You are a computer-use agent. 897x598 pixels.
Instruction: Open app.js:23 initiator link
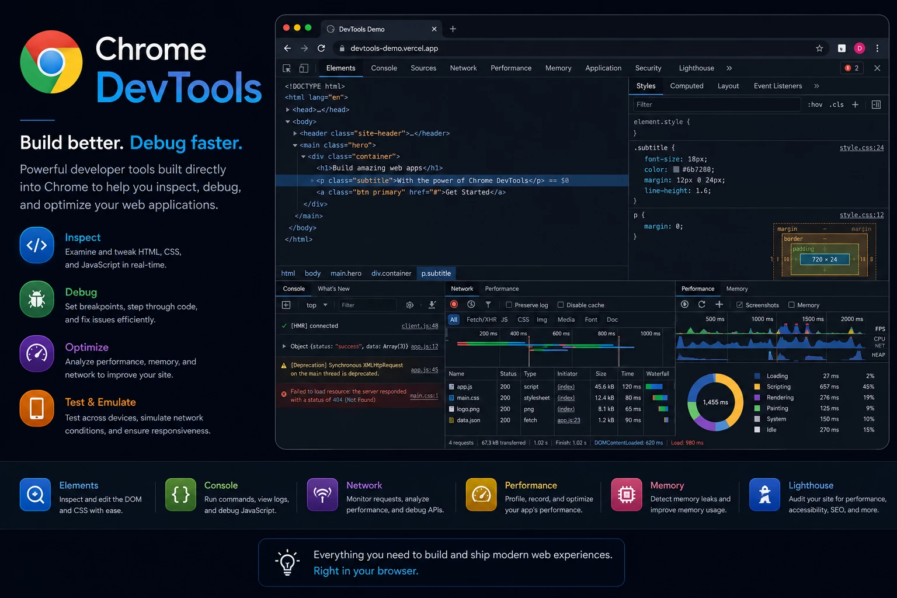(568, 420)
